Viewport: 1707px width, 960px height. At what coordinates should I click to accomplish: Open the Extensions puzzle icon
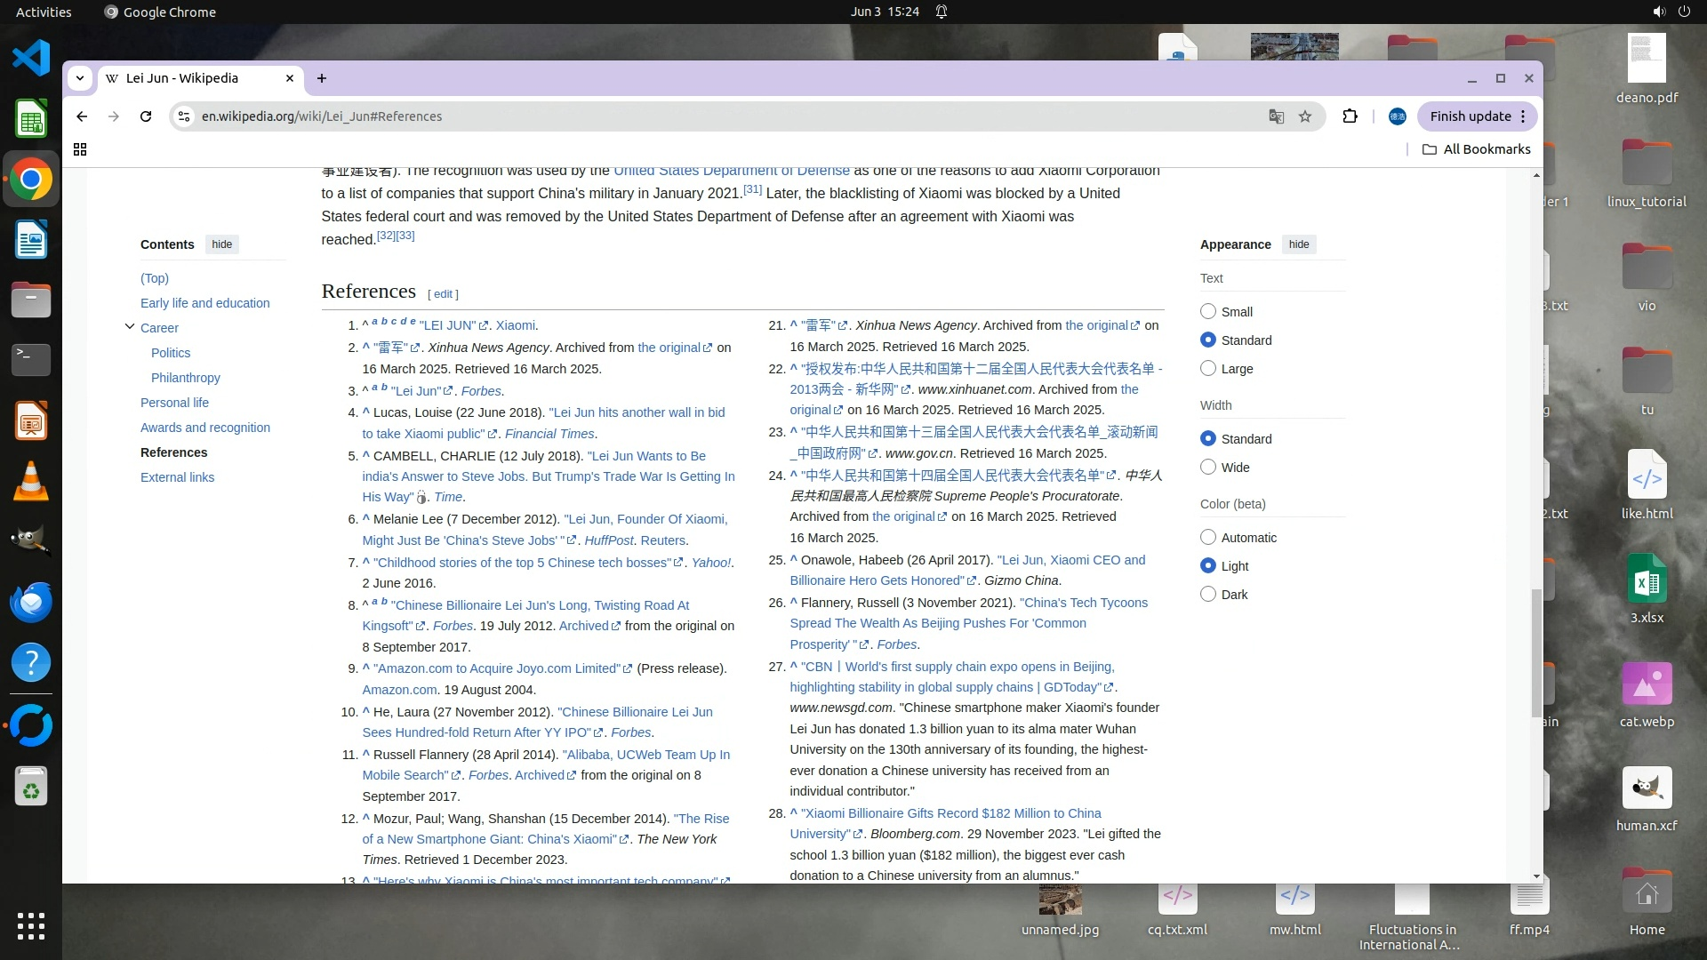pyautogui.click(x=1350, y=116)
